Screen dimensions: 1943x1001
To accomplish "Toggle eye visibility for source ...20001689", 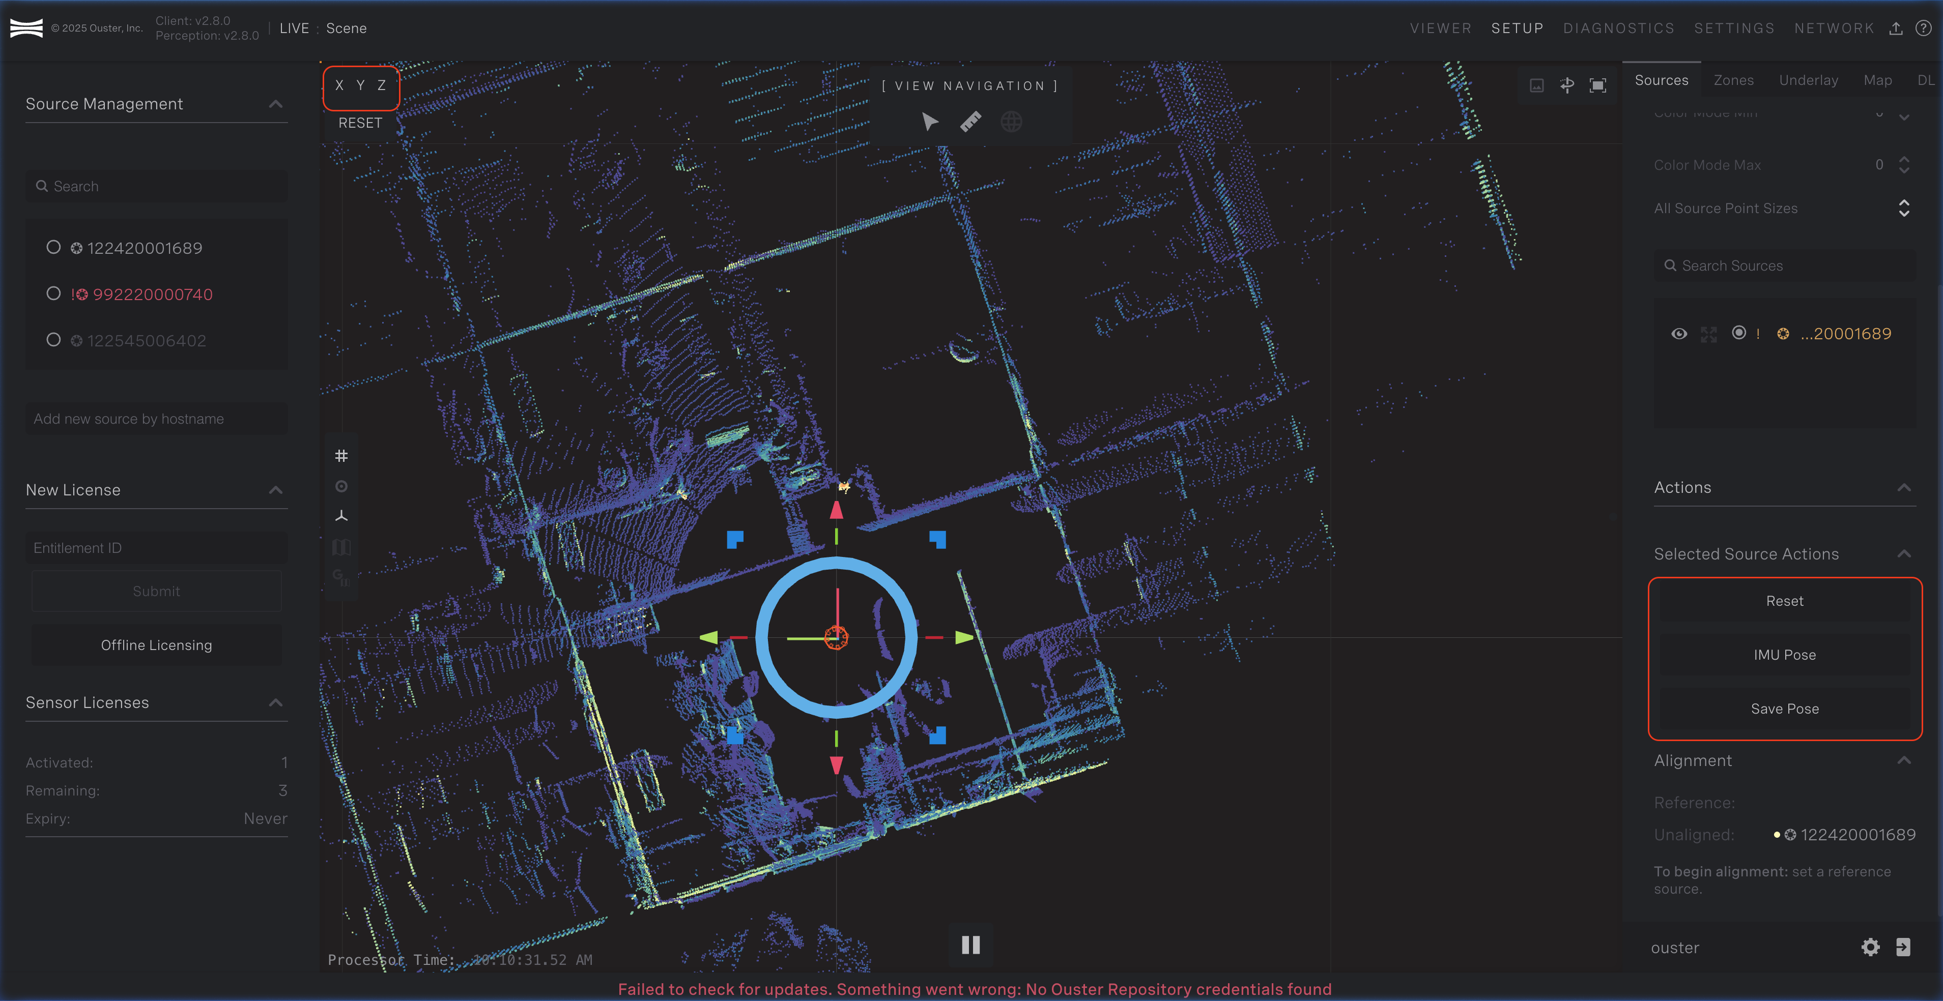I will pos(1678,333).
